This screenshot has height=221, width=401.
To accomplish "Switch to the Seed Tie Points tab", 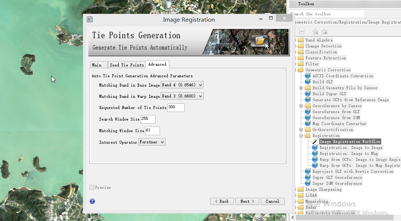I will coord(127,65).
